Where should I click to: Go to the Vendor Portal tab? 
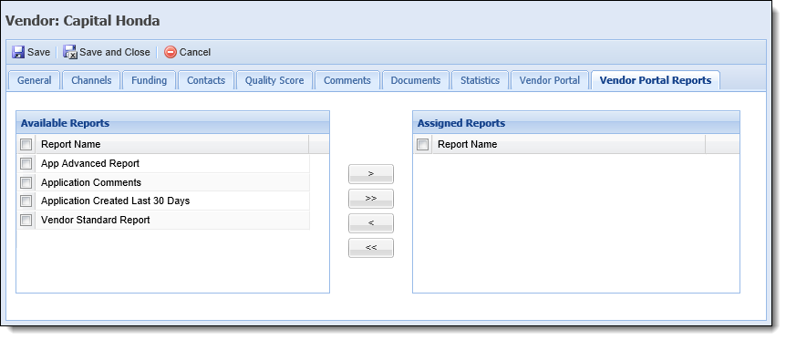point(550,80)
